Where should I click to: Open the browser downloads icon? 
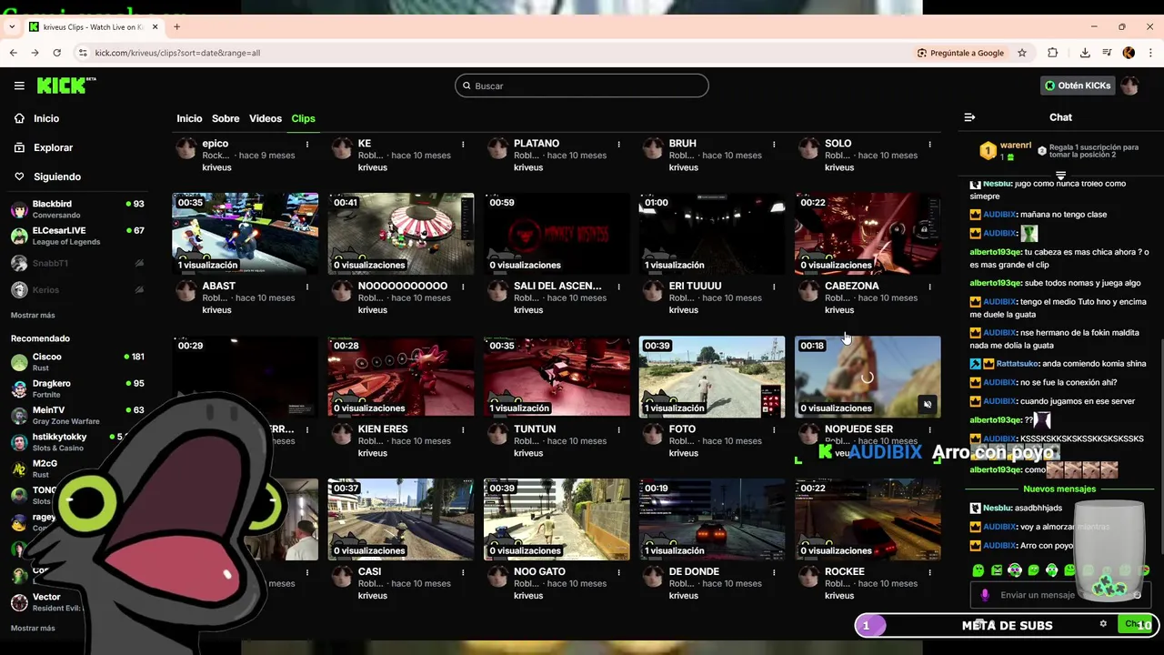(1085, 53)
